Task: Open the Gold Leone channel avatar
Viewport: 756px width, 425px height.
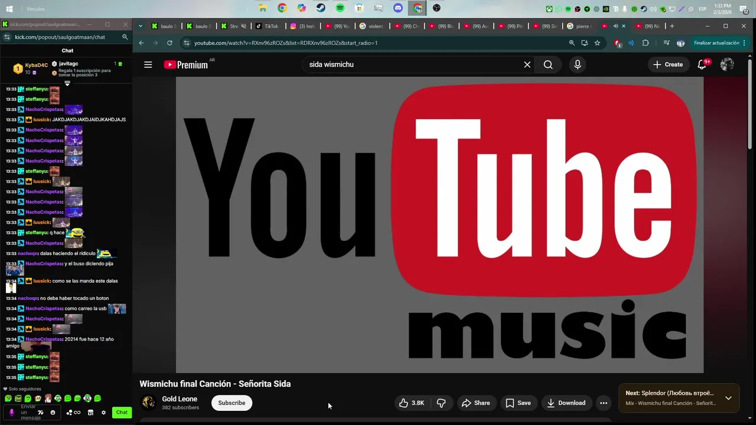Action: pos(148,403)
